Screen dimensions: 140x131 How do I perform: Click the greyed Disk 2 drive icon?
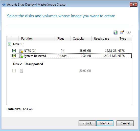click(21, 71)
